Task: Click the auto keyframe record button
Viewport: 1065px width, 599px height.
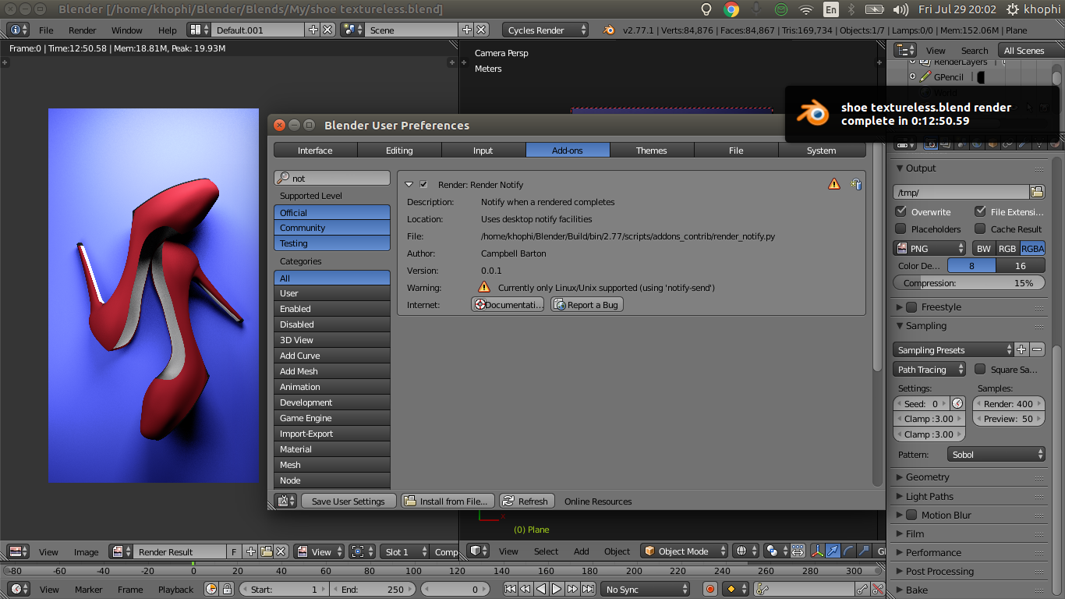Action: click(x=709, y=590)
